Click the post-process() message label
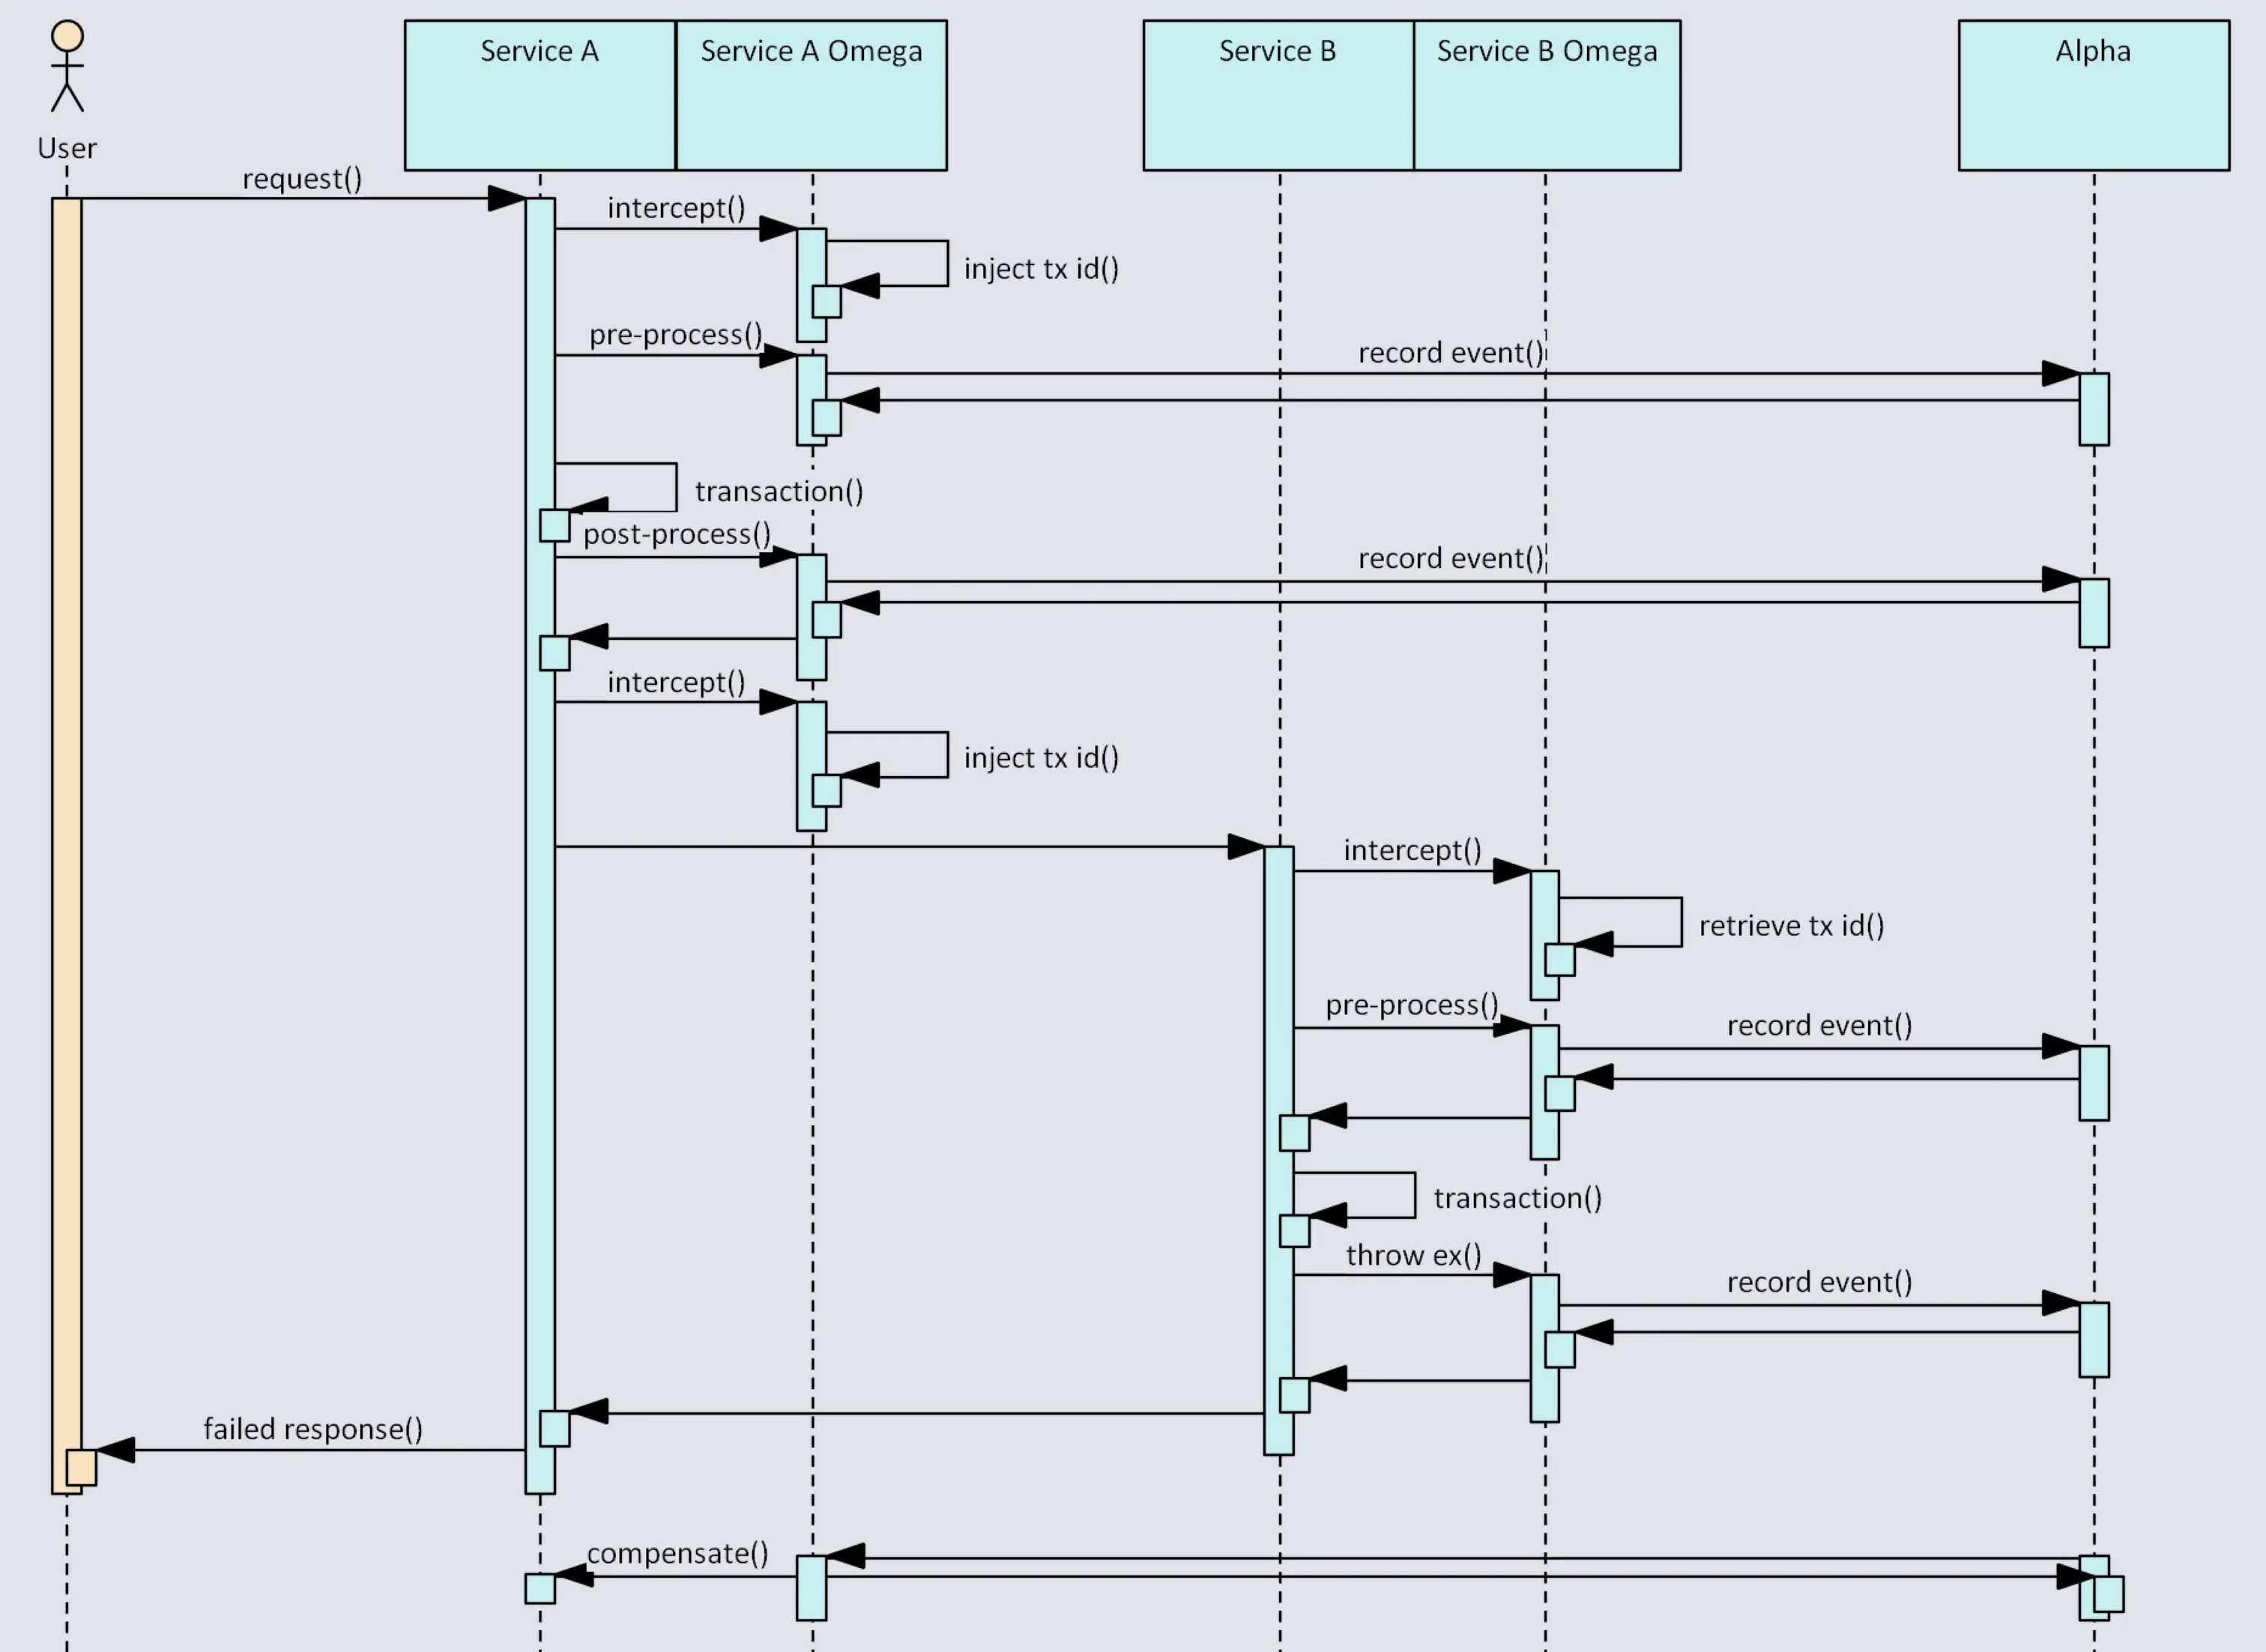The height and width of the screenshot is (1652, 2266). (677, 534)
